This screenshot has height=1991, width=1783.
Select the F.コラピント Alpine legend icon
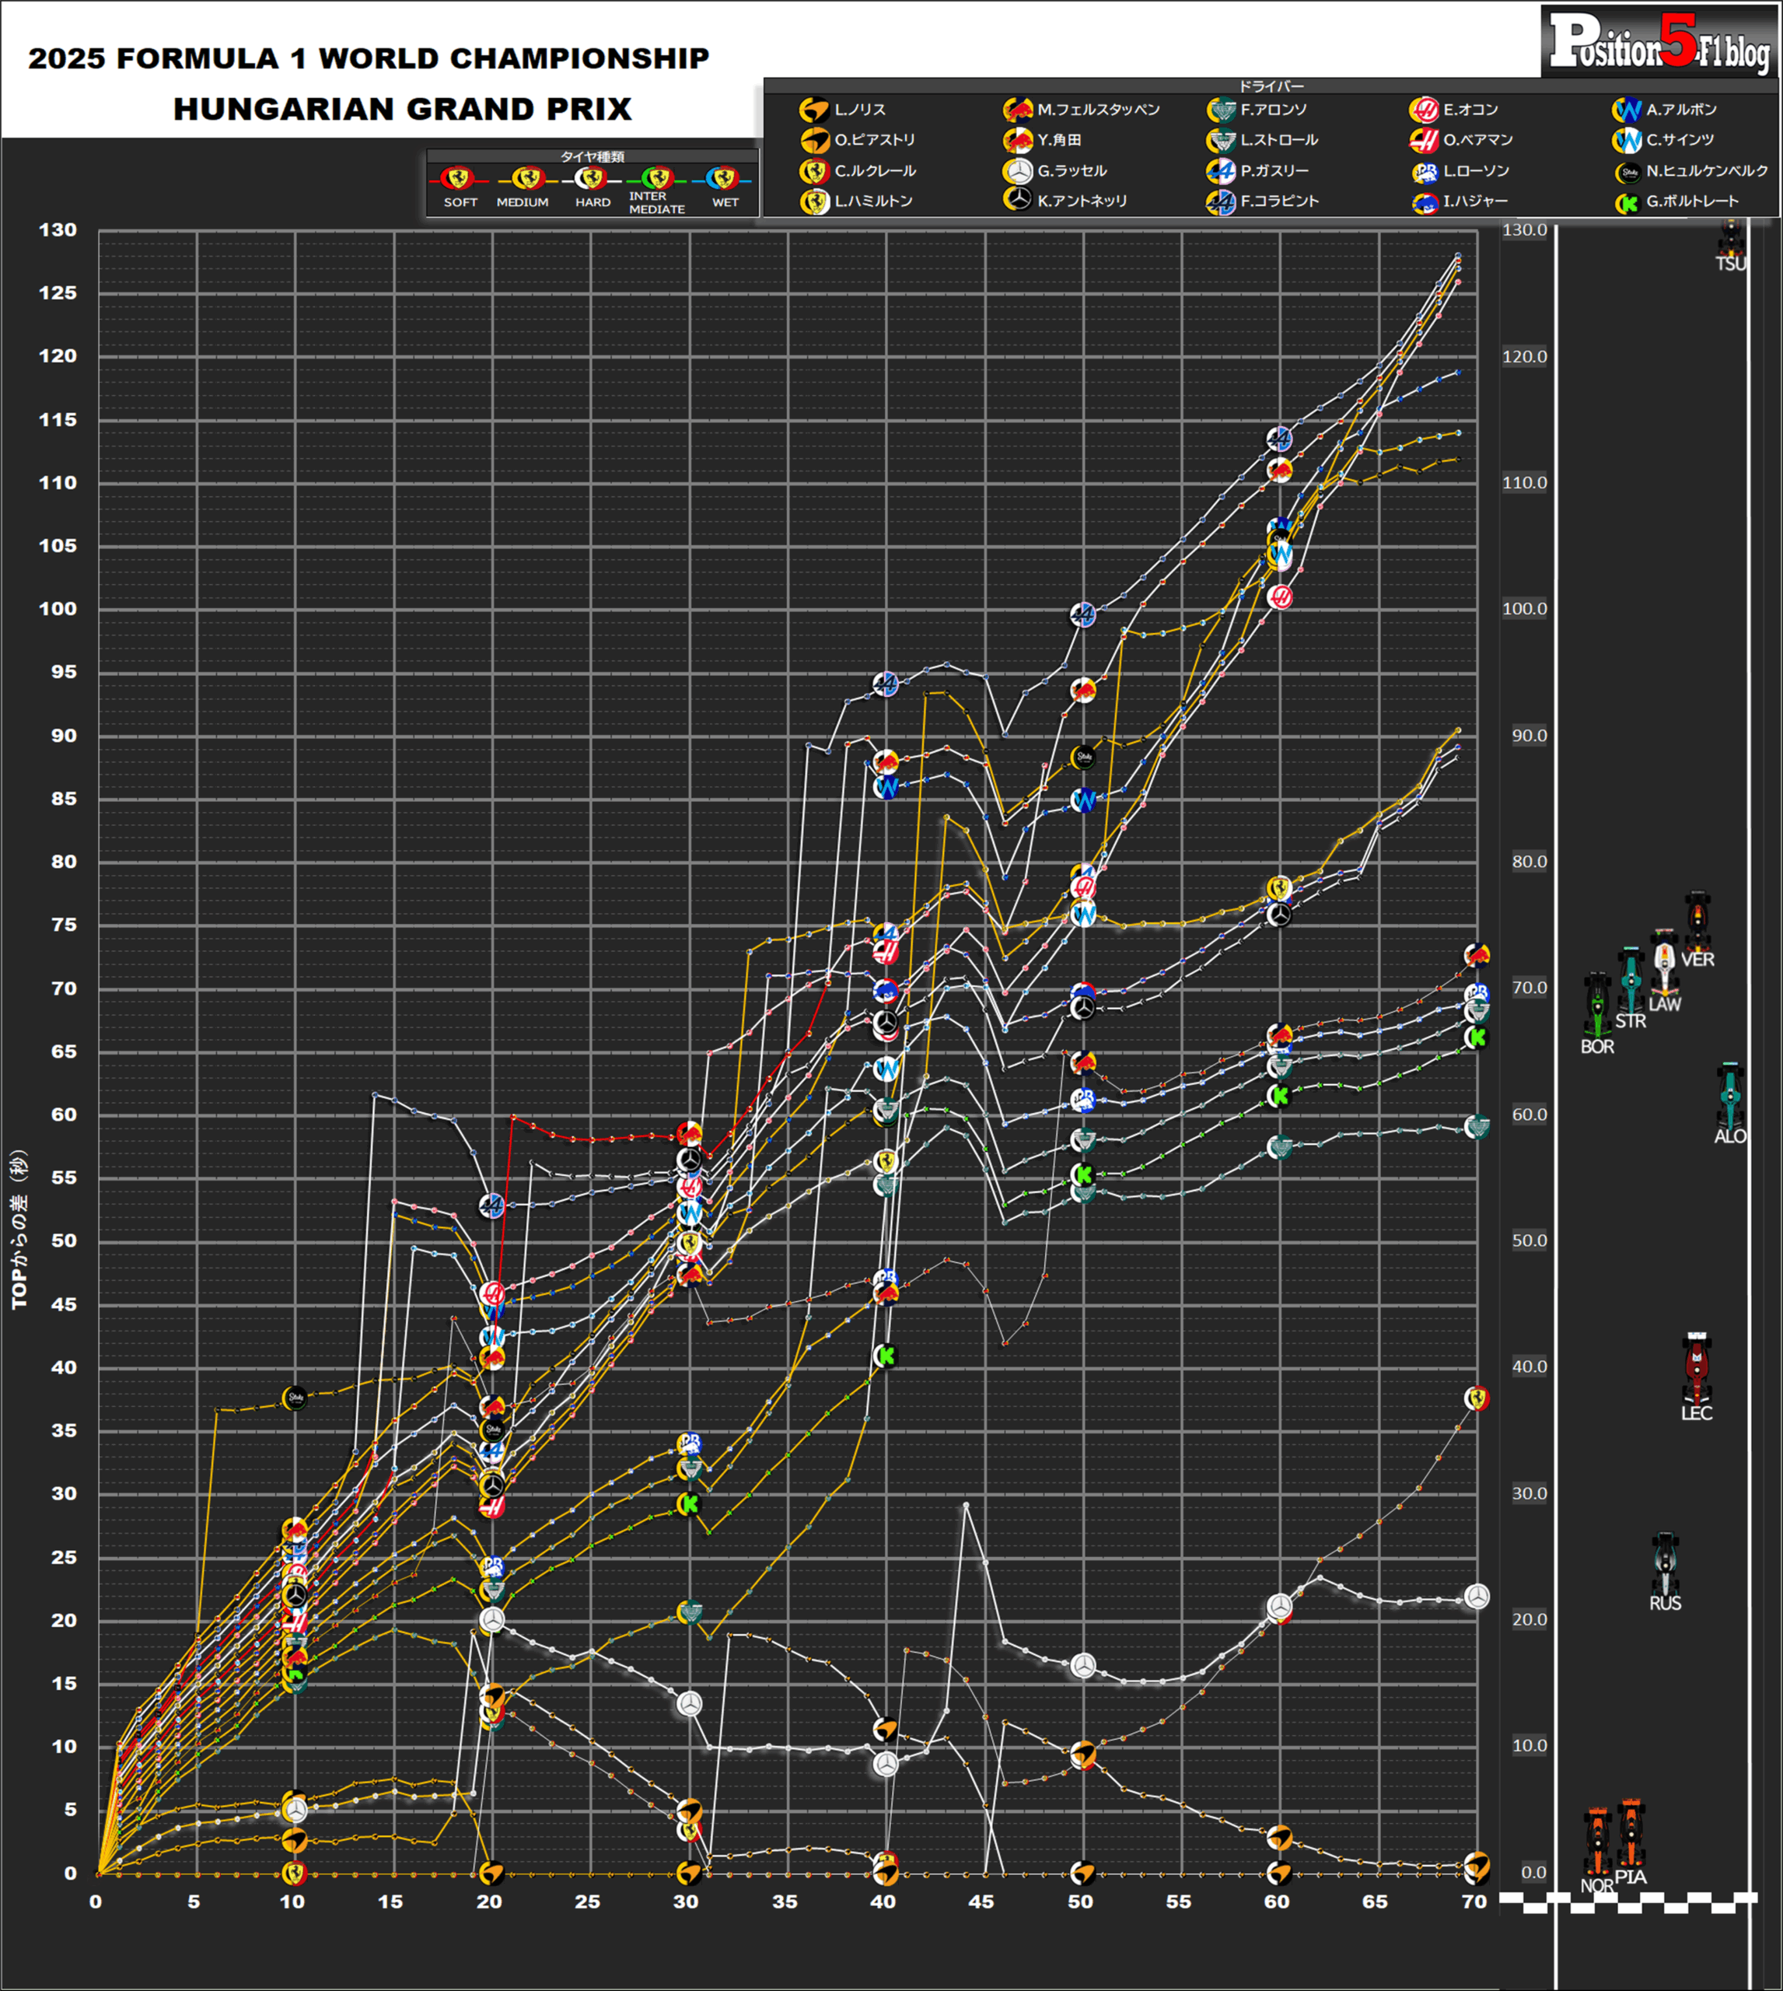1221,202
